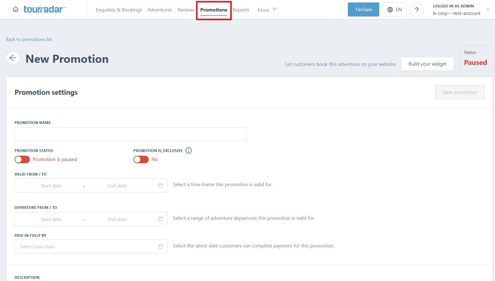Open calendar icon in Paid In Fully By

point(161,246)
